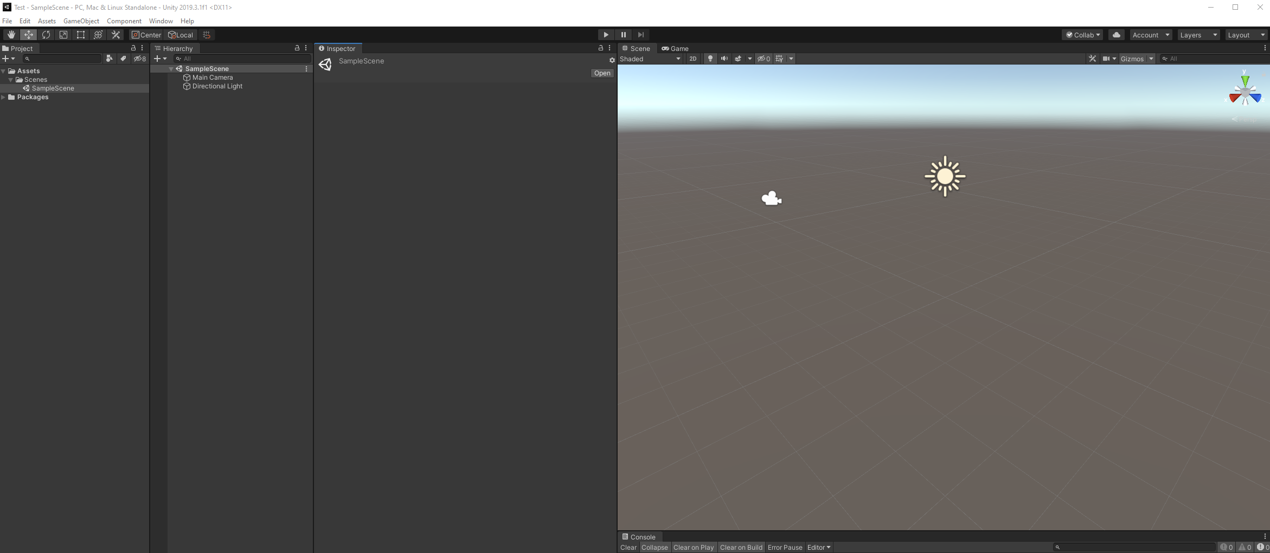Click the Hierarchy search field
This screenshot has height=553, width=1270.
click(x=242, y=59)
